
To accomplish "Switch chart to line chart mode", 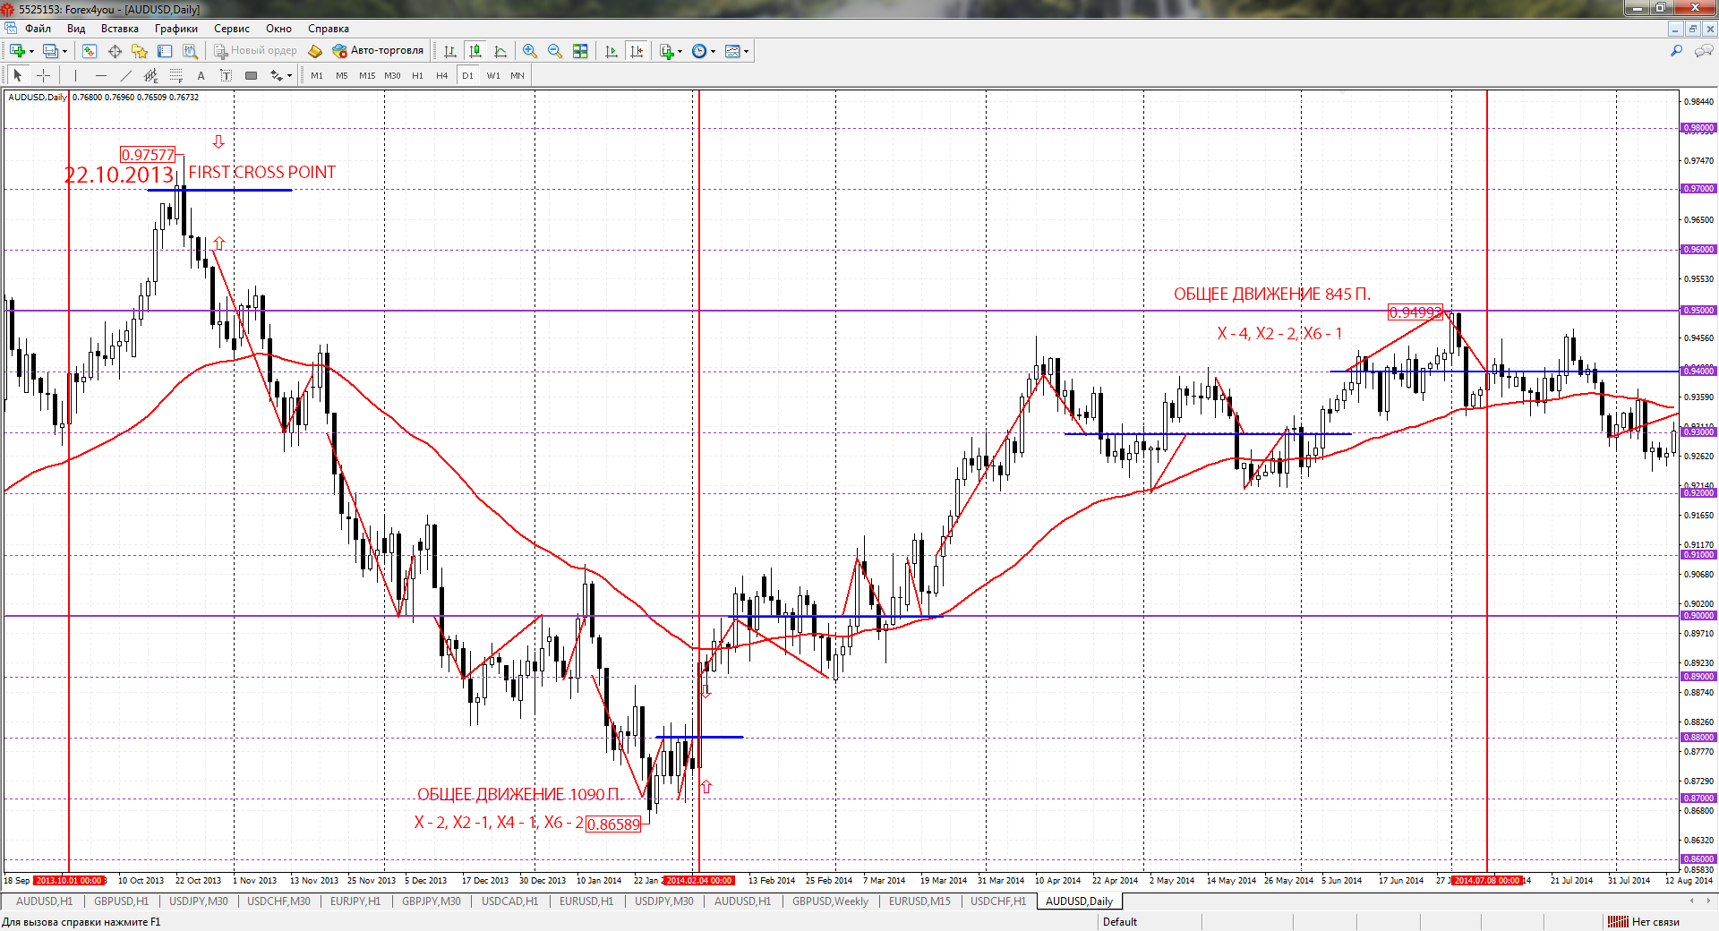I will click(x=500, y=51).
